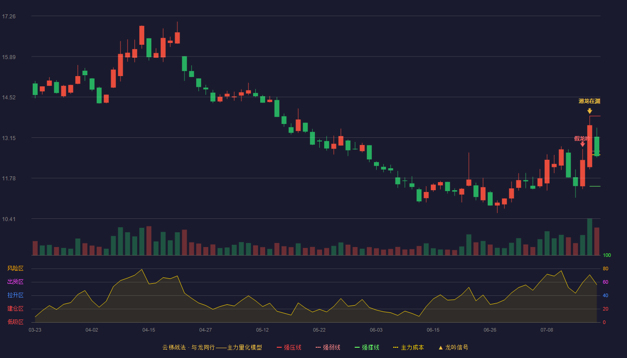Screen dimensions: 627x358
Task: Click the 20 indicator scale value
Action: 606,309
